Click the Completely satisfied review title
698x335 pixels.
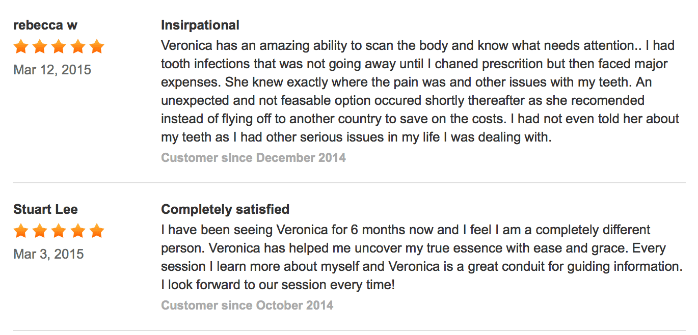[x=225, y=209]
